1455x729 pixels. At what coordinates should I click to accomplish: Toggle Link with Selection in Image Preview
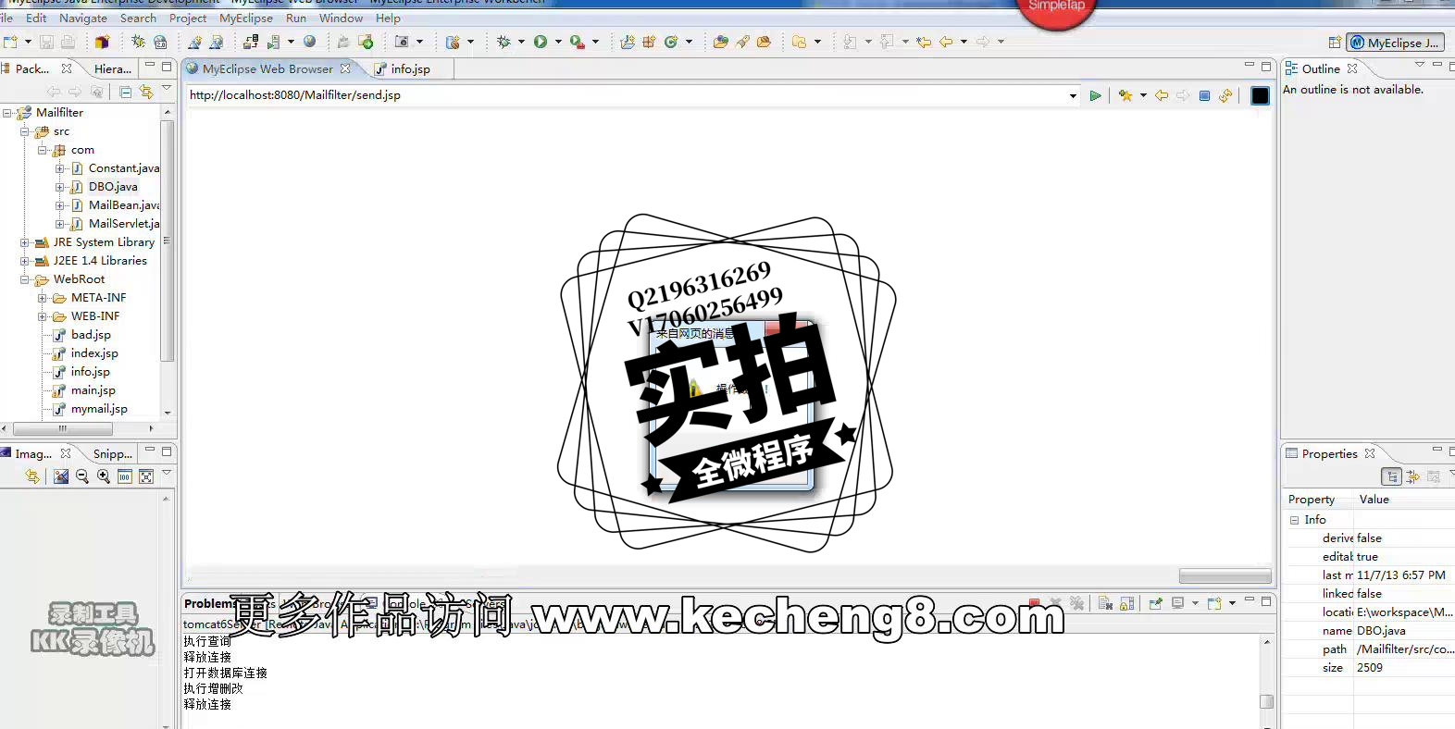click(32, 476)
